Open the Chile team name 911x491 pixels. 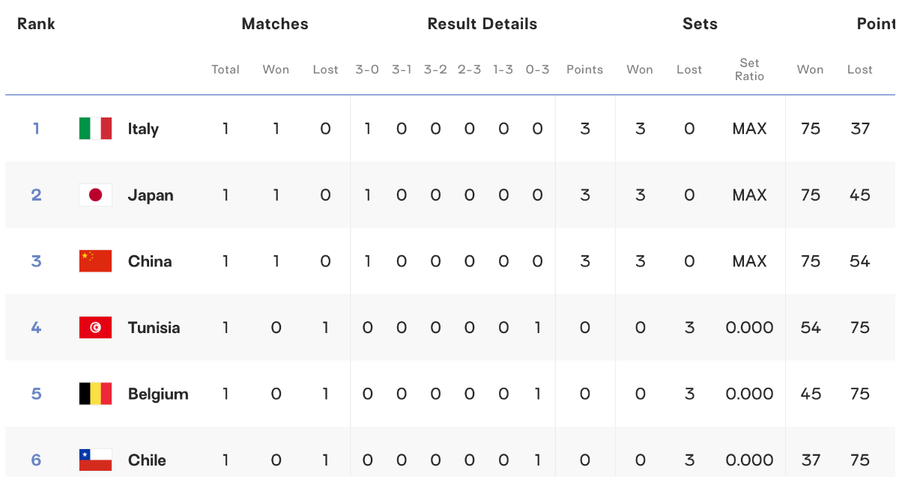coord(147,460)
